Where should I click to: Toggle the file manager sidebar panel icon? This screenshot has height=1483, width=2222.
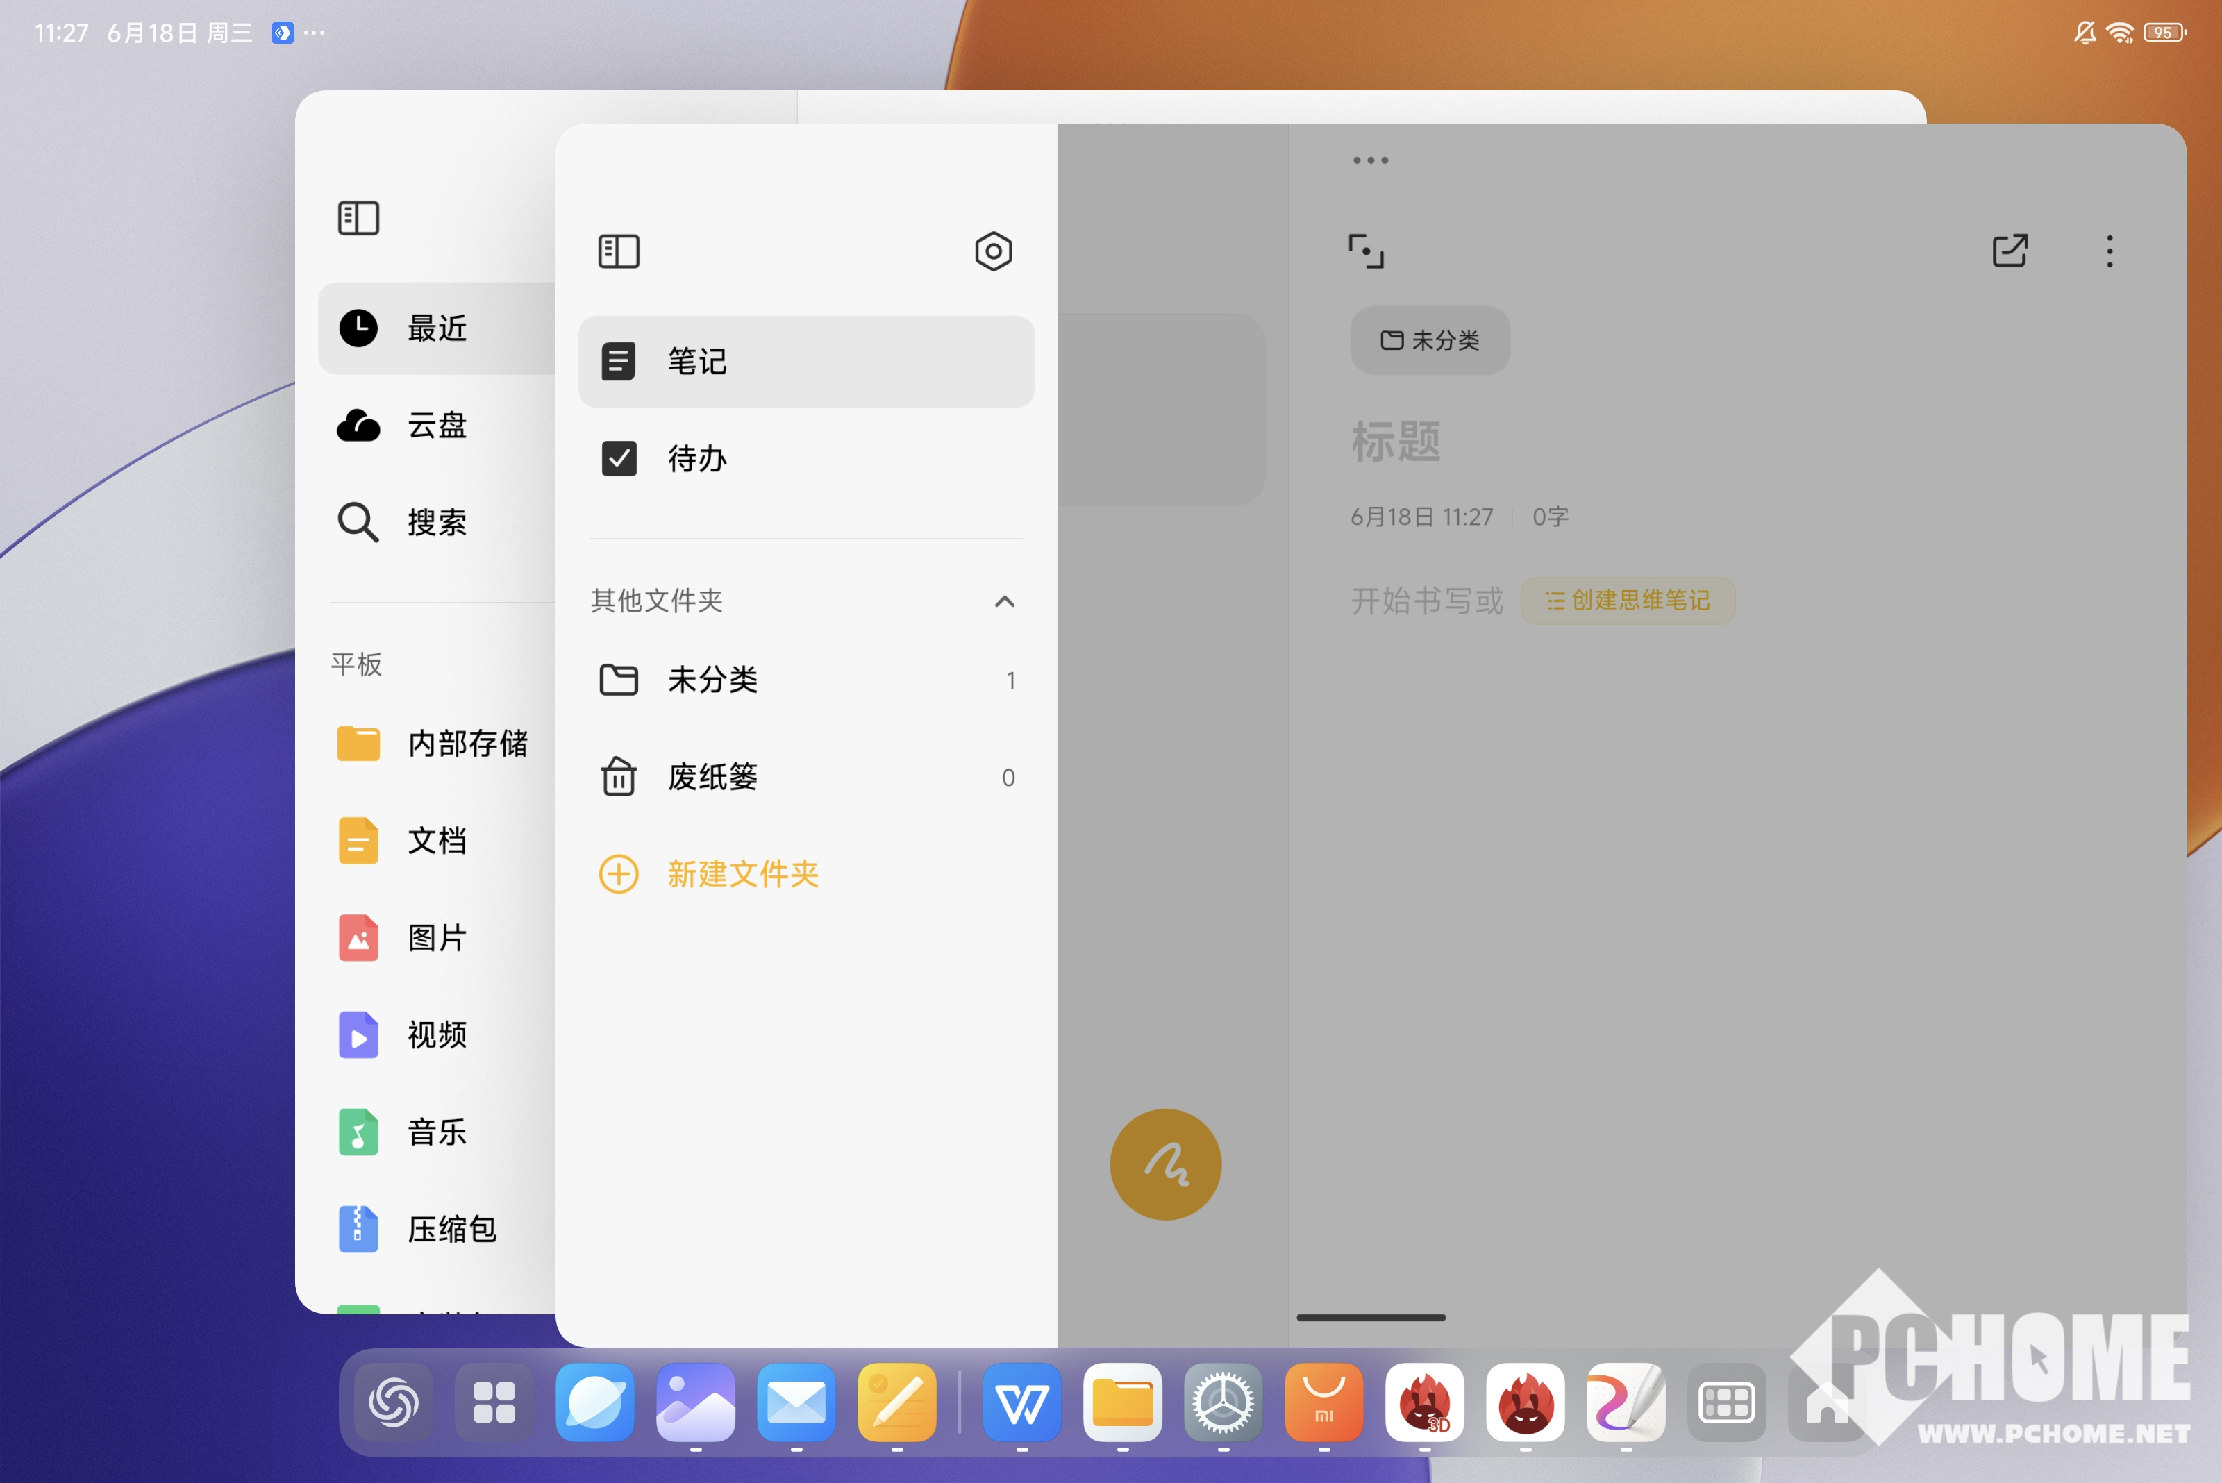click(x=358, y=219)
